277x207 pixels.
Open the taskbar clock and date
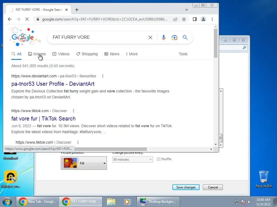click(x=263, y=202)
